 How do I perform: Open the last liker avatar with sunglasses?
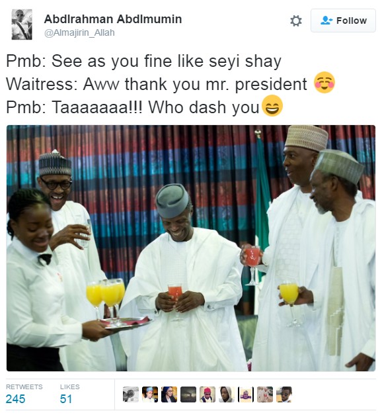pyautogui.click(x=284, y=394)
